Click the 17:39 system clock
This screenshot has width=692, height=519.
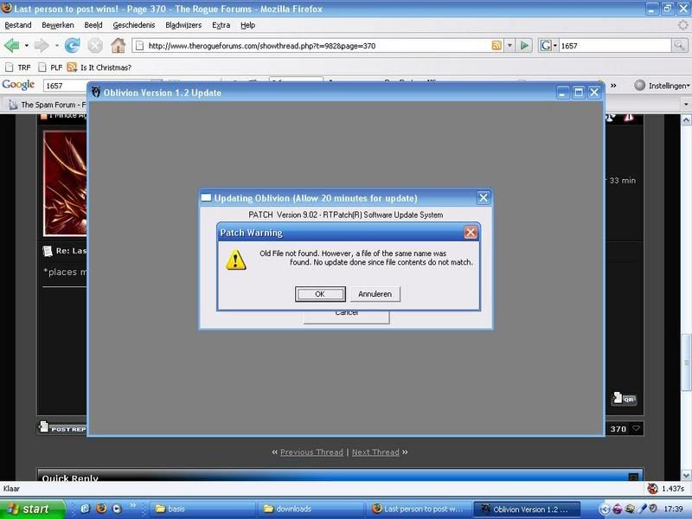tap(673, 509)
